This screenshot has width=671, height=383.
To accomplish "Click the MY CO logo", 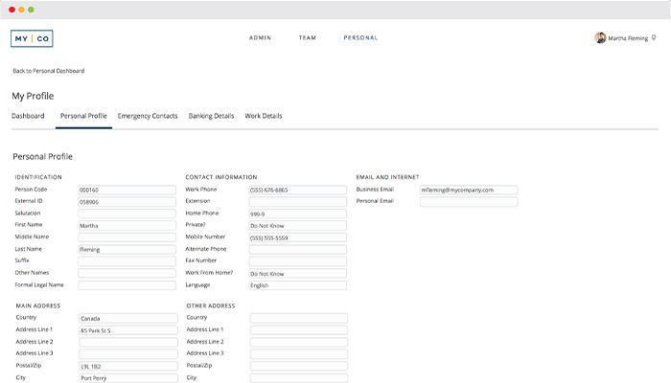I will pos(32,38).
